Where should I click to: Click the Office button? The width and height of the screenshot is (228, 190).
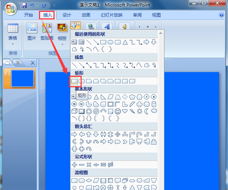pyautogui.click(x=10, y=9)
